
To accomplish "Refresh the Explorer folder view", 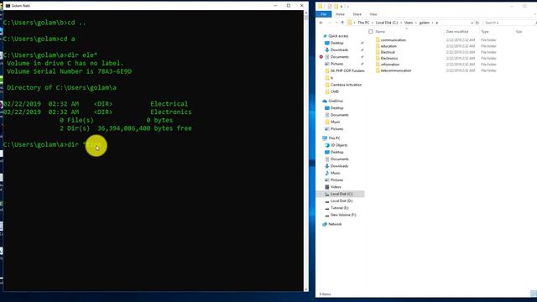I will pos(477,23).
